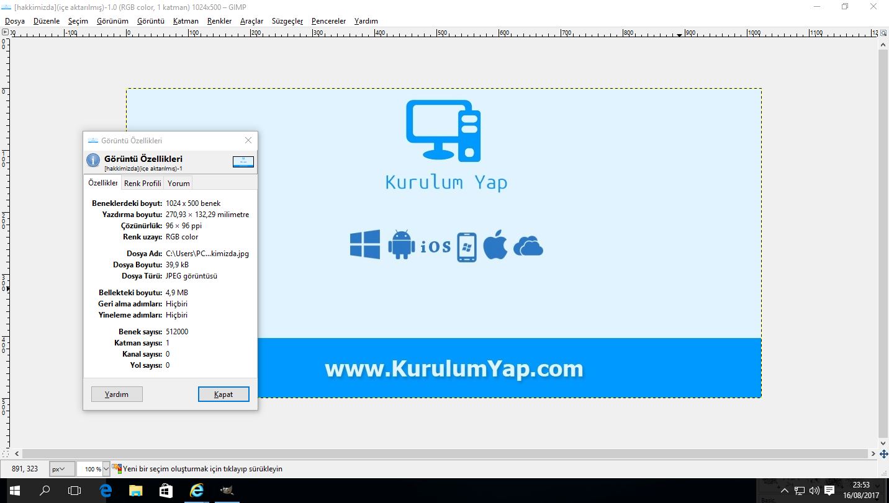Launch Microsoft Edge from taskbar

106,491
